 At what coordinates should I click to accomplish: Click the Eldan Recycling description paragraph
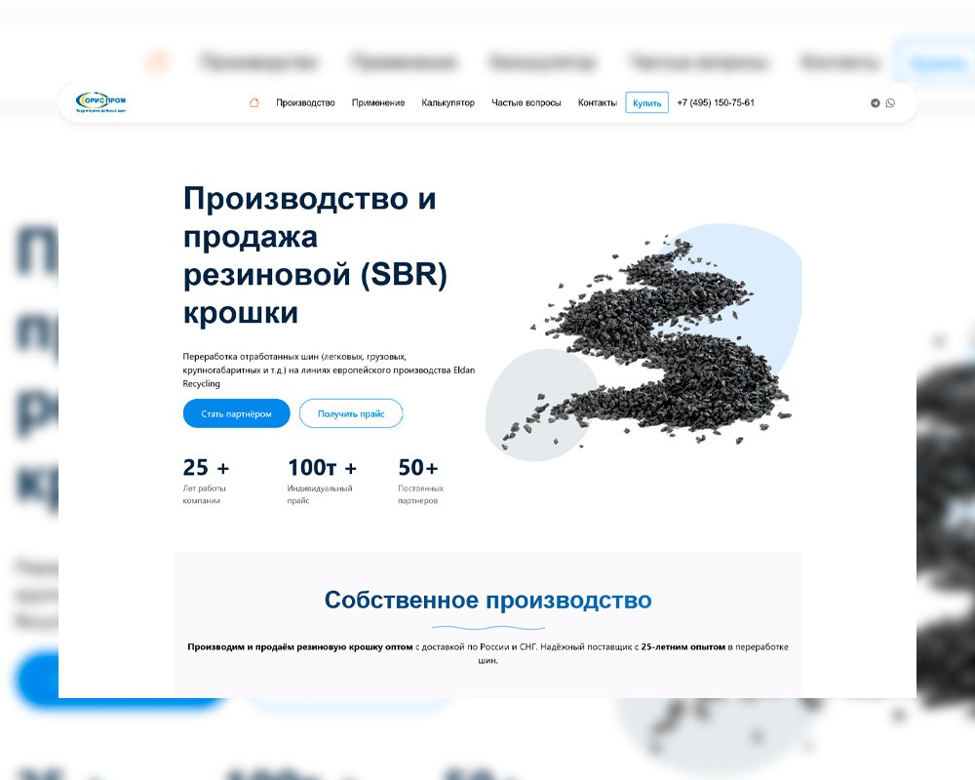pos(329,370)
